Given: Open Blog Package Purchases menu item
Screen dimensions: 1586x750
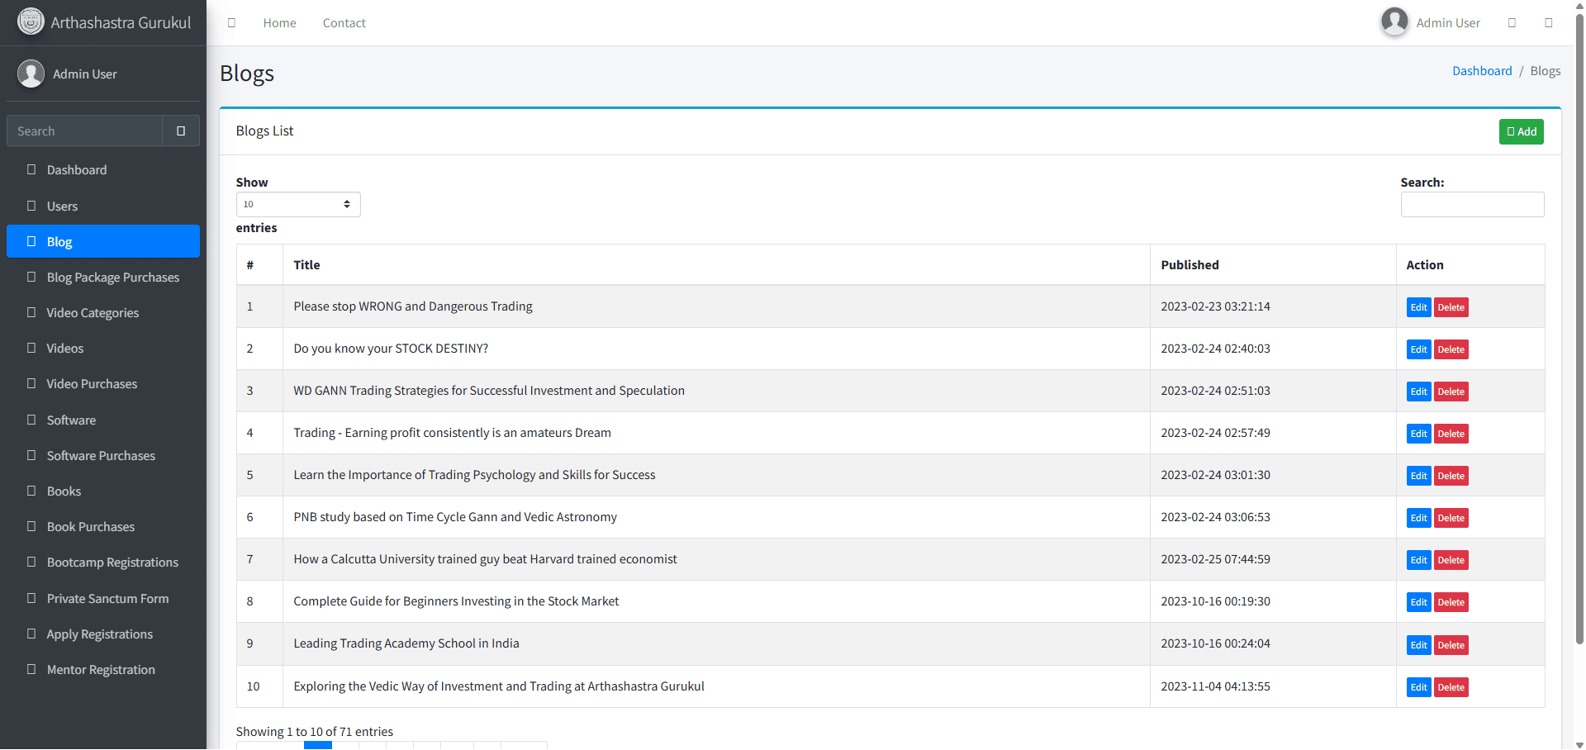Looking at the screenshot, I should pos(103,277).
